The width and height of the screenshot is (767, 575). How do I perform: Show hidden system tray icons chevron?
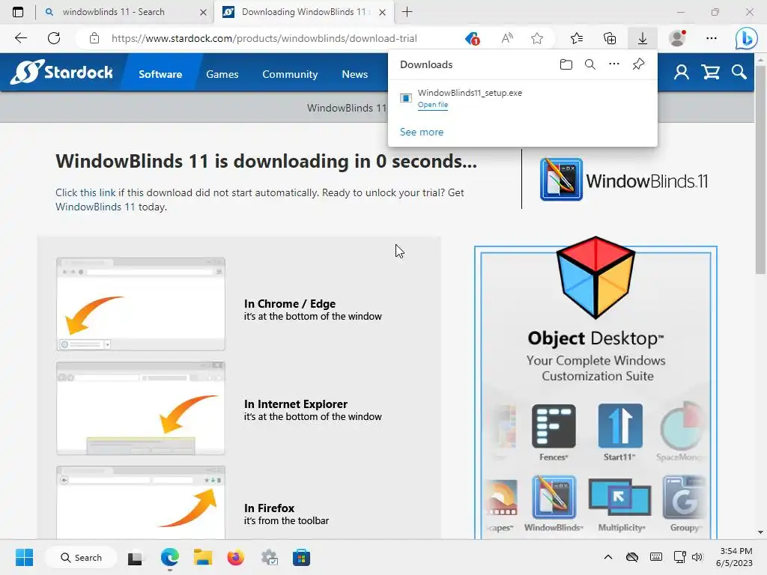(608, 557)
